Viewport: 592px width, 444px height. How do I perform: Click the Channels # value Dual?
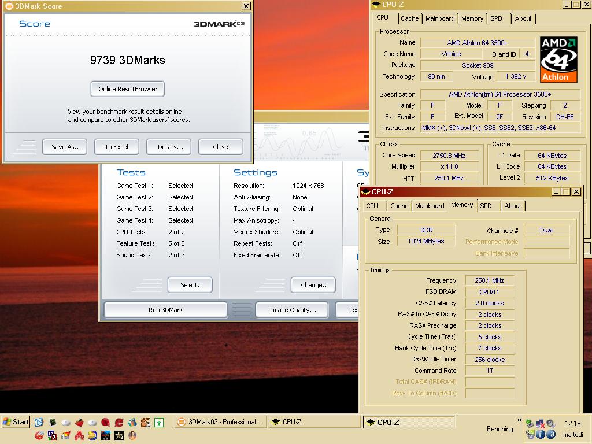(x=546, y=230)
